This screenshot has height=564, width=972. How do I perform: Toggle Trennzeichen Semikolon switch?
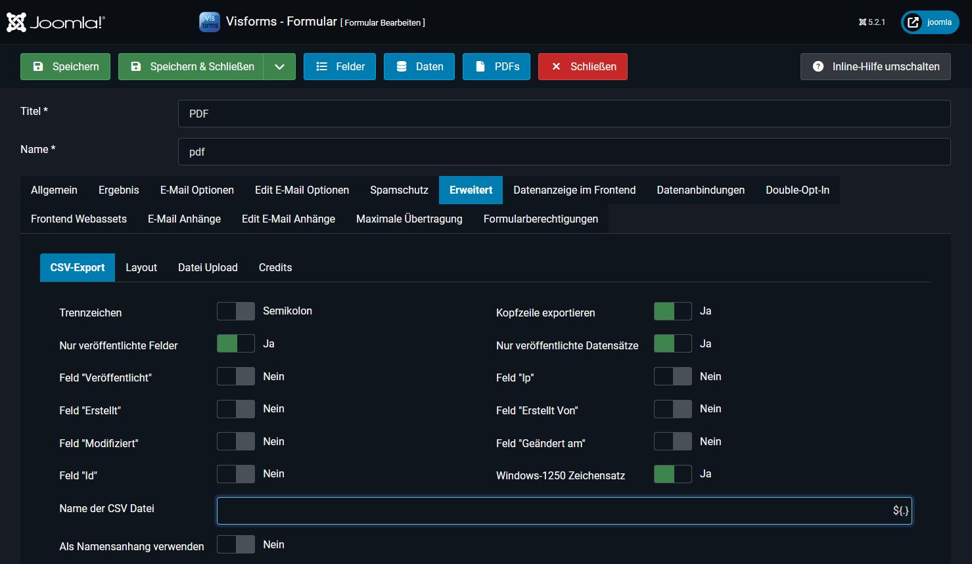point(236,311)
